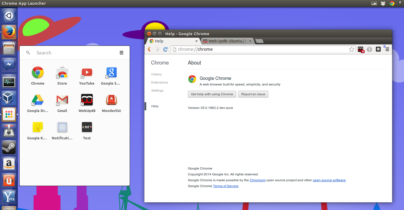The height and width of the screenshot is (210, 404).
Task: Go back in the Chrome window
Action: tap(149, 49)
